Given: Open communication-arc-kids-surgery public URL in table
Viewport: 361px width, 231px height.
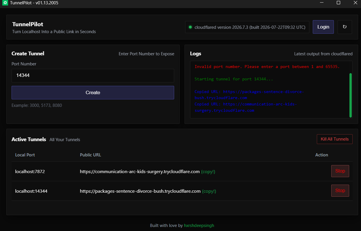Looking at the screenshot, I should pos(140,172).
